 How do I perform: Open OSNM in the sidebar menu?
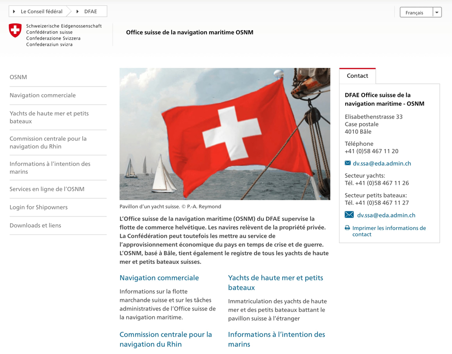(x=19, y=77)
